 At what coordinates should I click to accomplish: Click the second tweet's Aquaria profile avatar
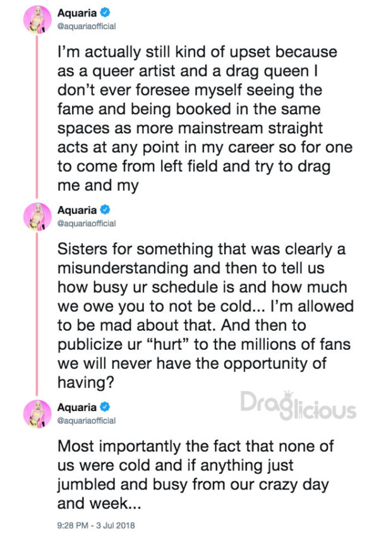37,217
